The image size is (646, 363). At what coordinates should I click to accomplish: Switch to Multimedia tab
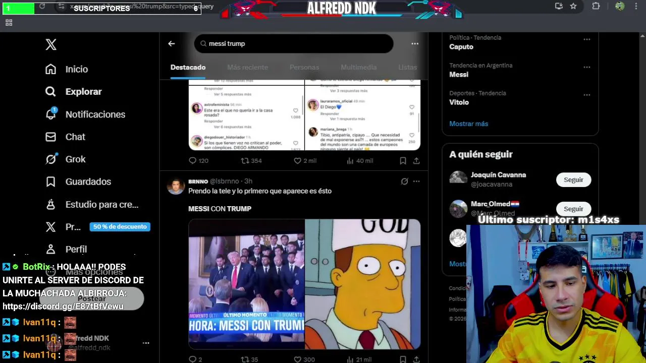(x=359, y=68)
